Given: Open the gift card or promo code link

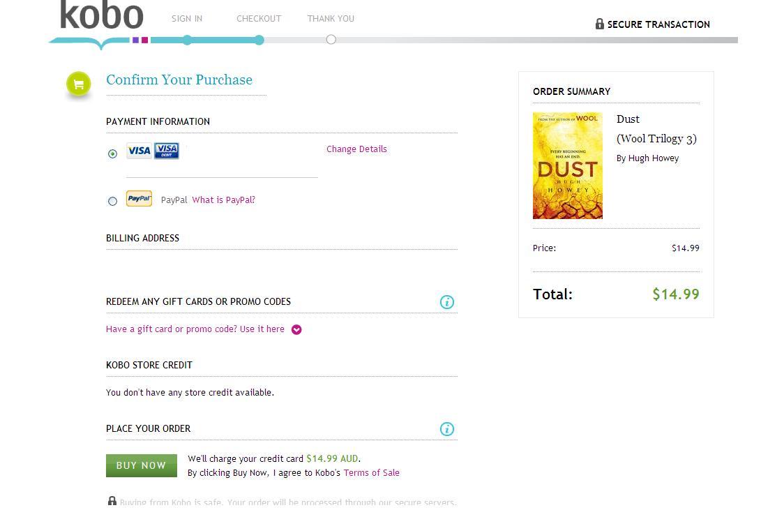Looking at the screenshot, I should pos(195,329).
